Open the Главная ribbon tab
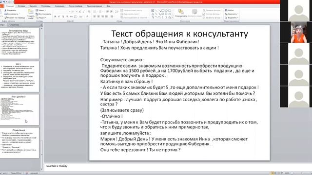The width and height of the screenshot is (312, 175). 10,6
